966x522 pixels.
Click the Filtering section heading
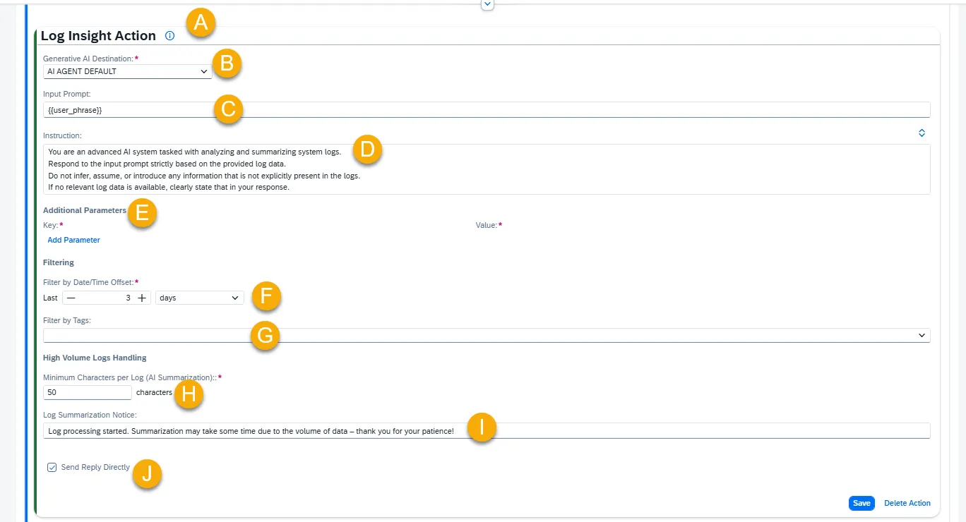(x=59, y=262)
